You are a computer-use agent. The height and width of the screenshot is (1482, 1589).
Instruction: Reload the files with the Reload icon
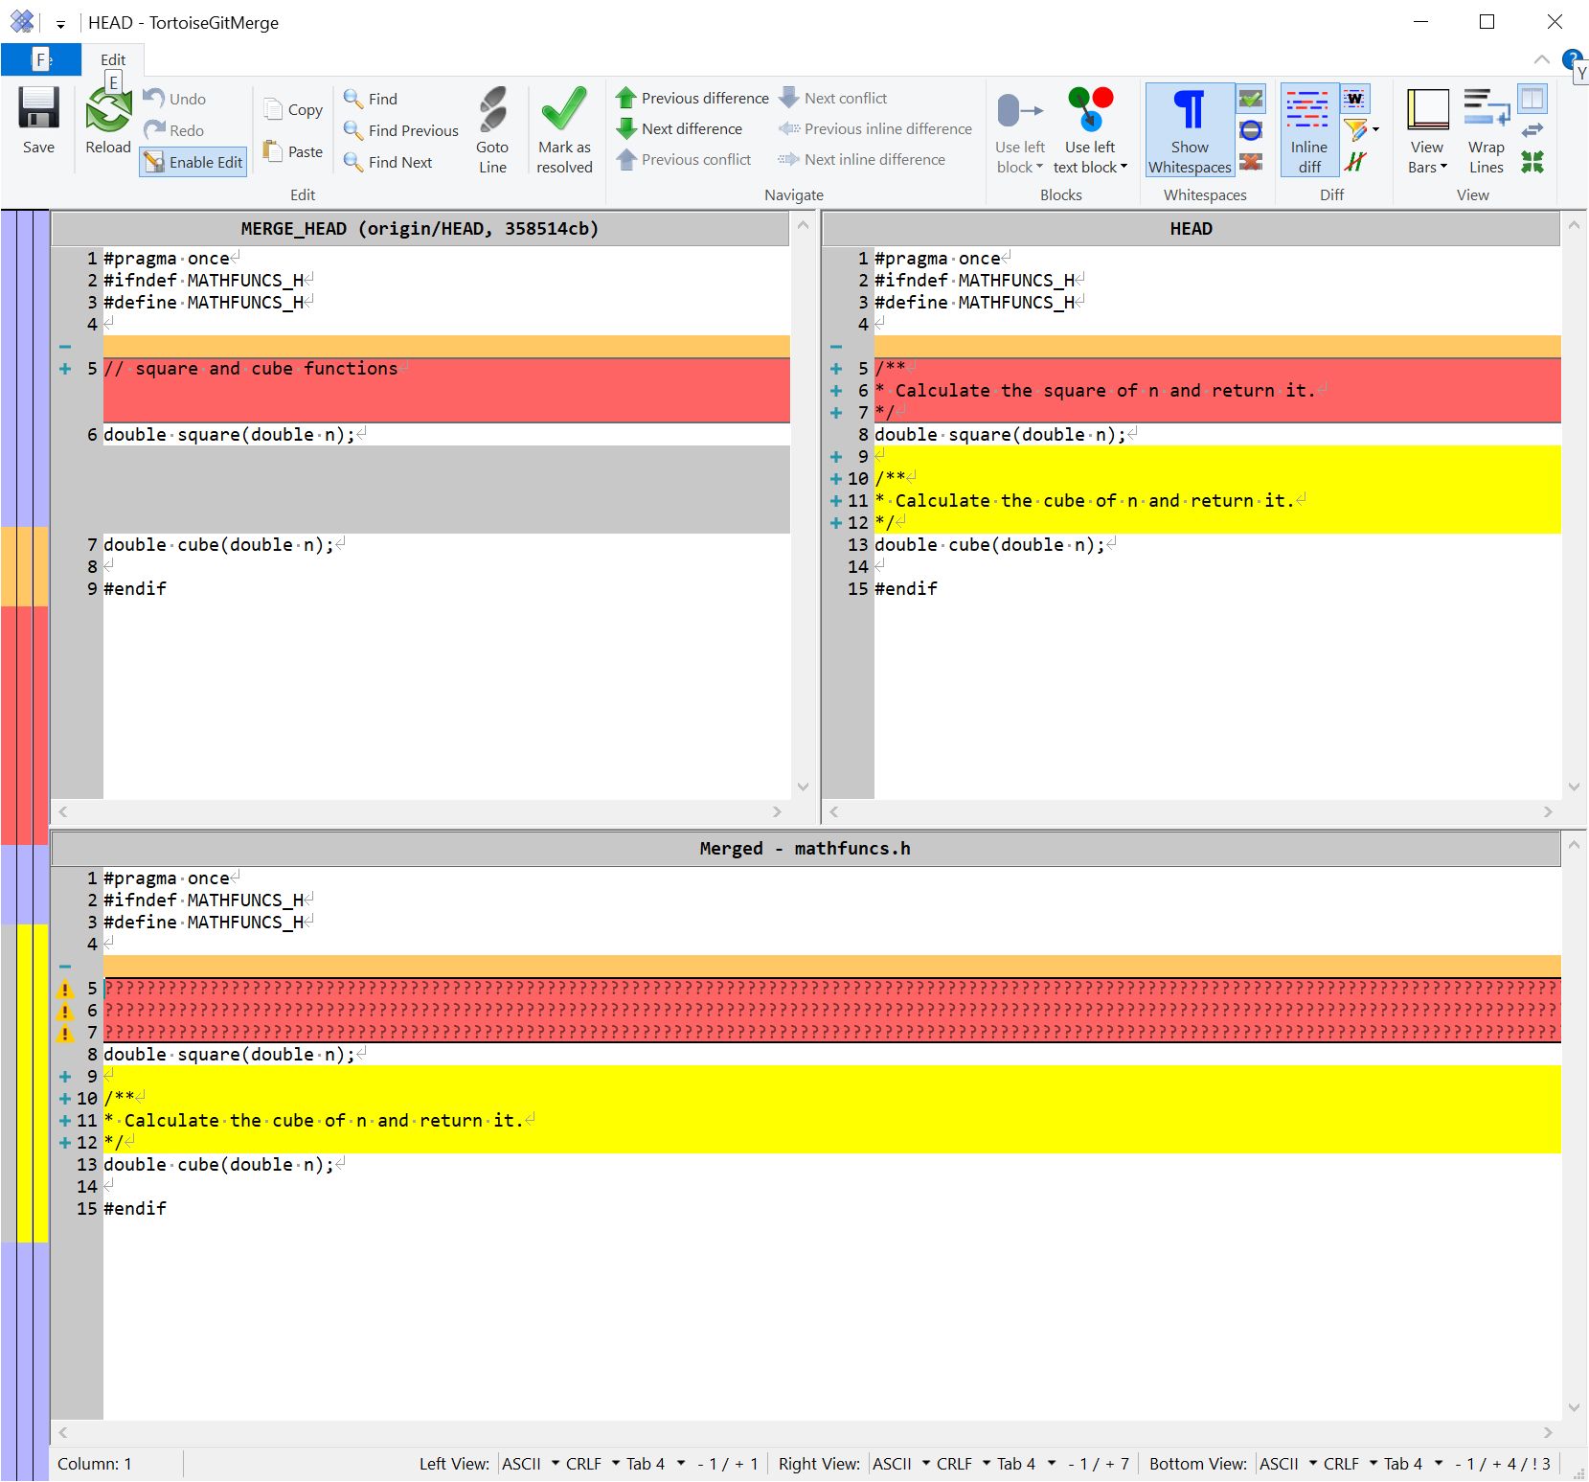pyautogui.click(x=107, y=121)
